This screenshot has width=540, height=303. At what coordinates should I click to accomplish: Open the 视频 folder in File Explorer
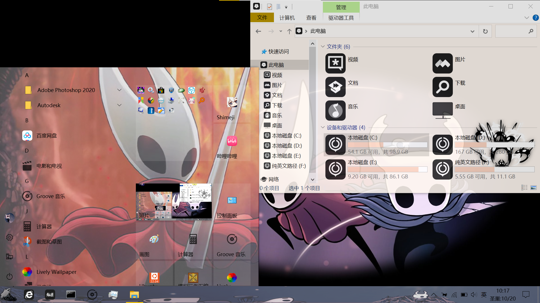[x=336, y=63]
